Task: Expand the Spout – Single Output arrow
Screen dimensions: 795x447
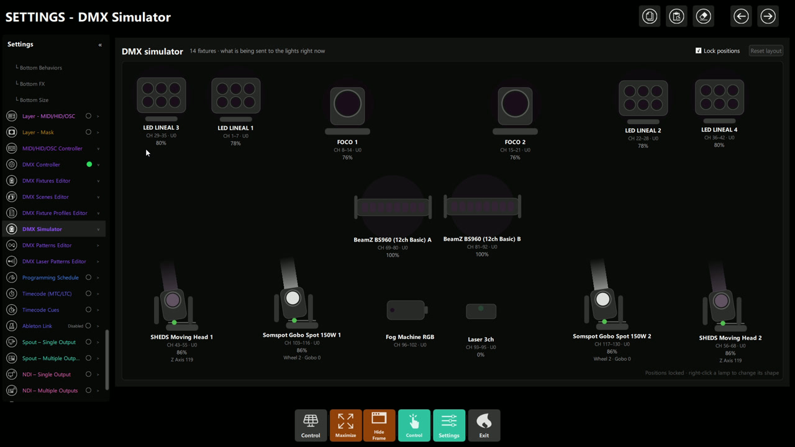Action: pos(98,342)
